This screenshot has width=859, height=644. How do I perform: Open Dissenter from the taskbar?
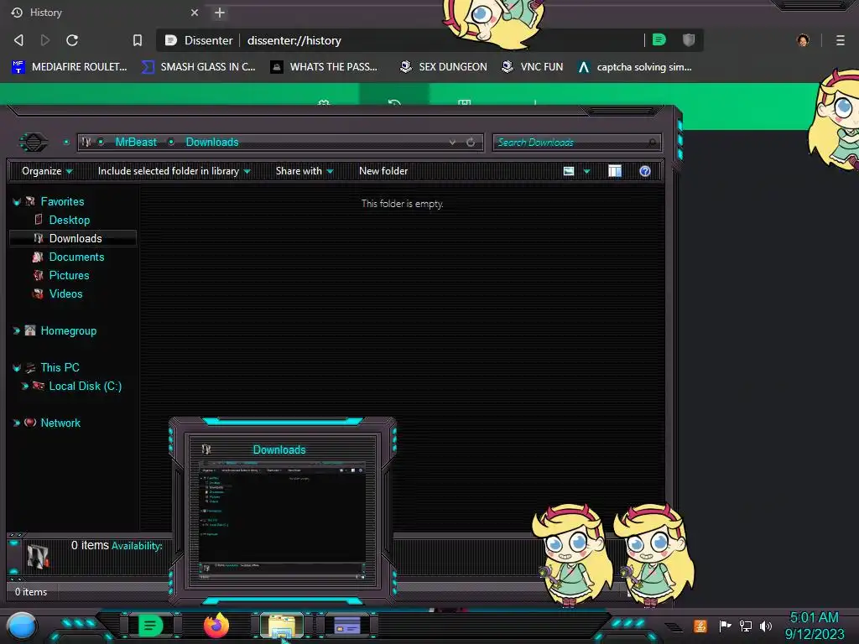pos(151,626)
